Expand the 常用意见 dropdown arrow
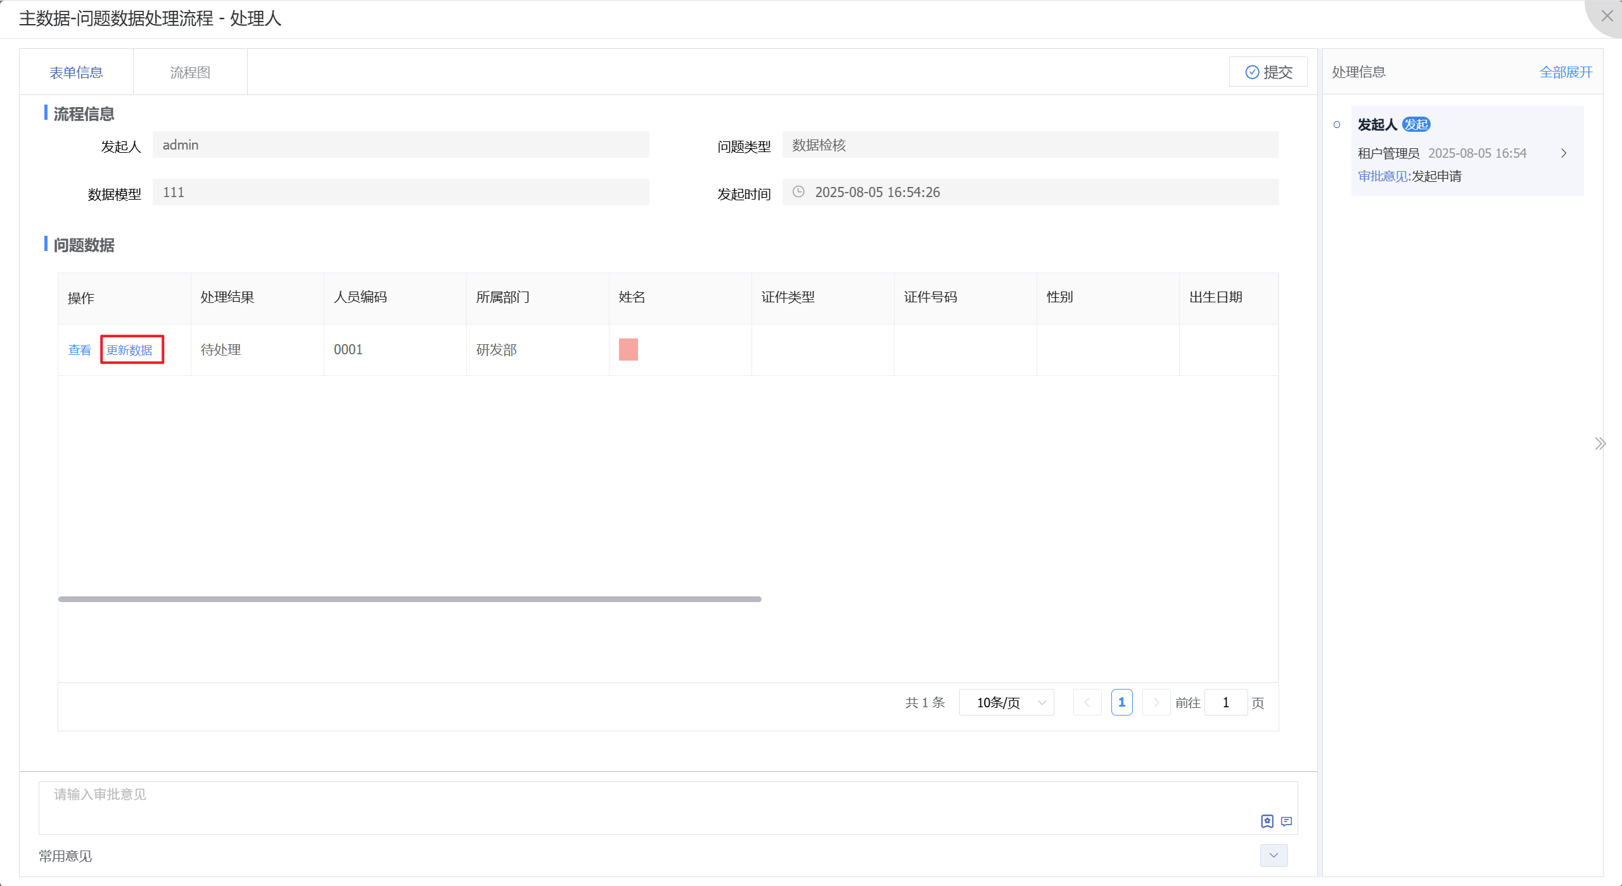Viewport: 1622px width, 886px height. click(1274, 856)
